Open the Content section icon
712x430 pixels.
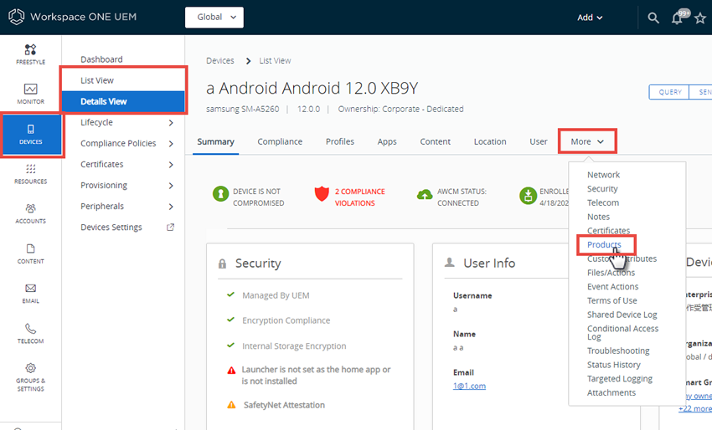point(30,248)
